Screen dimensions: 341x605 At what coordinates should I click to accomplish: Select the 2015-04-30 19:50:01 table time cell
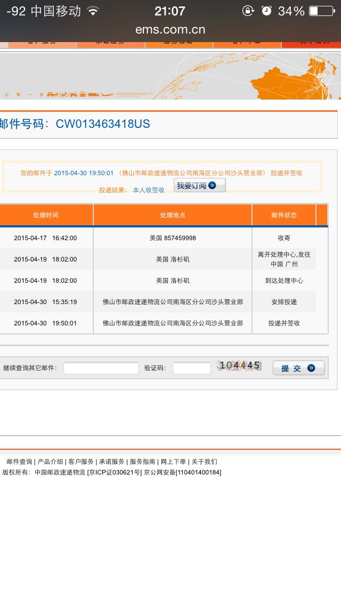(x=46, y=323)
